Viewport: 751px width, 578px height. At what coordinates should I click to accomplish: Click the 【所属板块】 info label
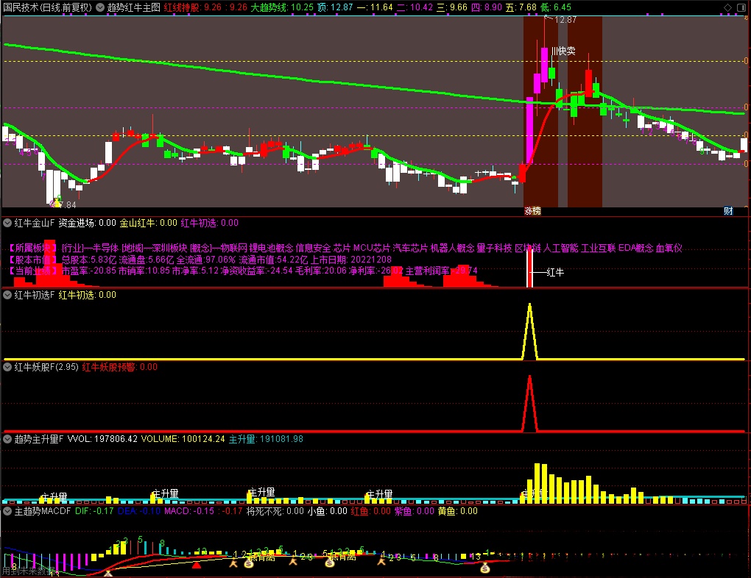33,248
